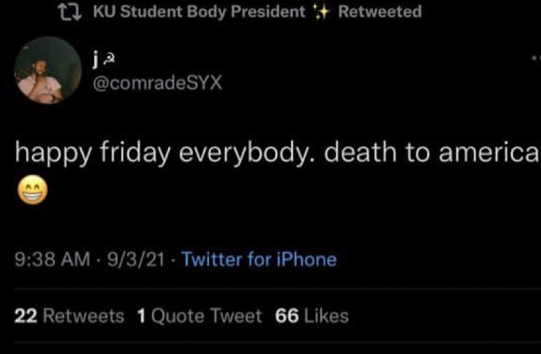The height and width of the screenshot is (354, 541).
Task: View the 66 Likes list
Action: tap(312, 316)
